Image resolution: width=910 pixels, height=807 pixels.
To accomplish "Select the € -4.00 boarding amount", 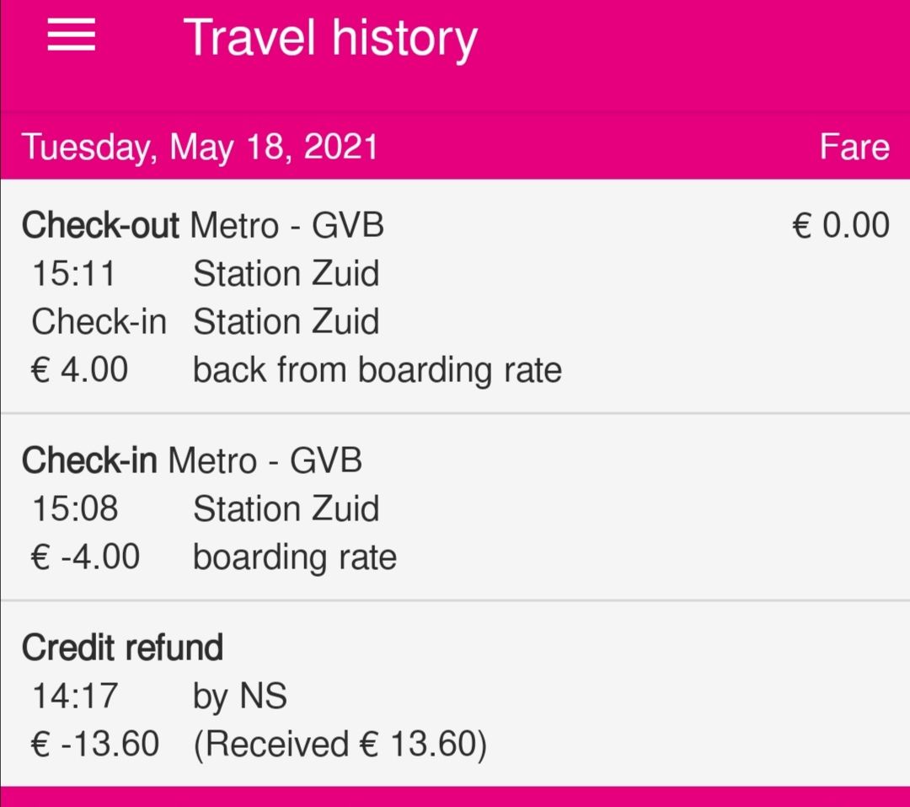I will pyautogui.click(x=85, y=557).
